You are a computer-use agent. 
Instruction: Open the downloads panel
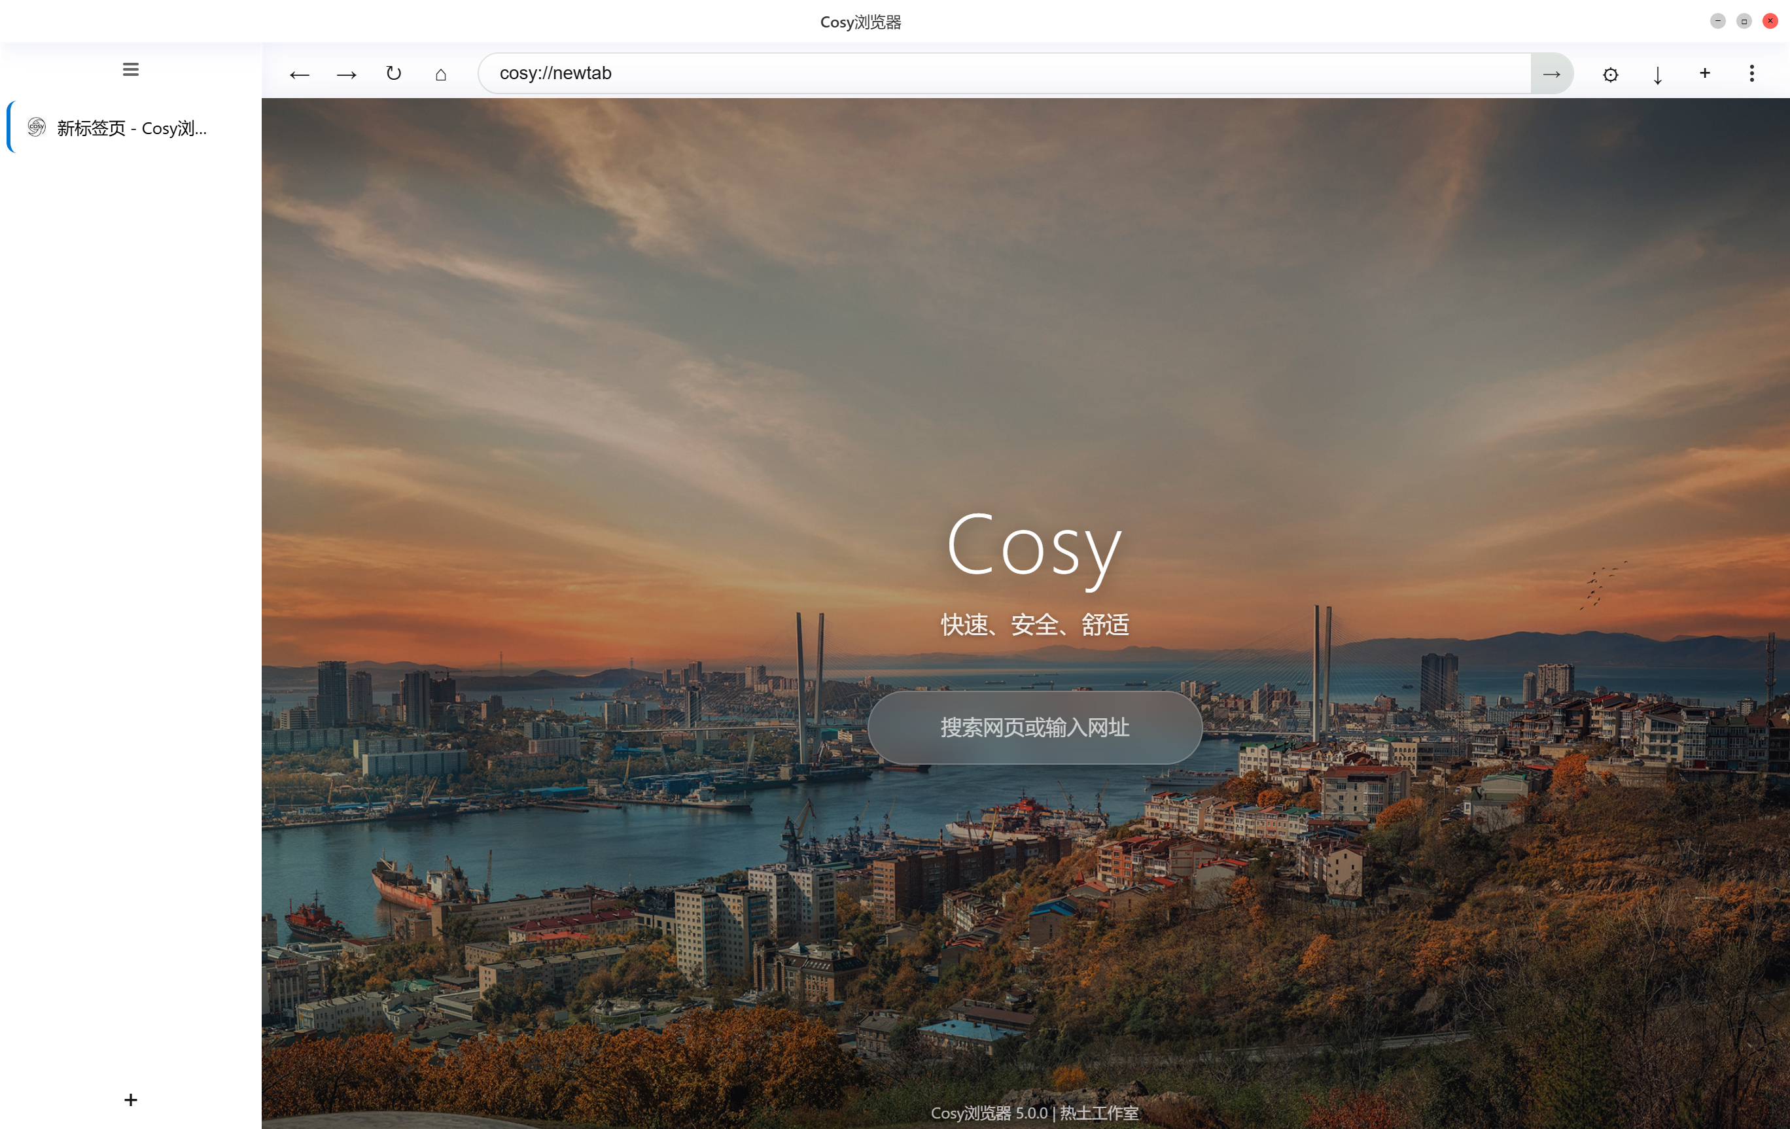coord(1658,75)
